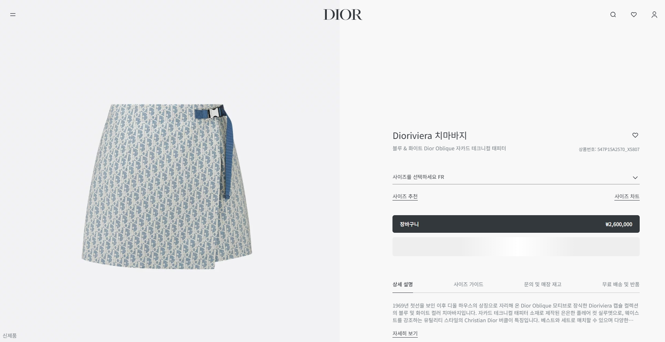Go to homepage via DIOR logo

[x=343, y=15]
